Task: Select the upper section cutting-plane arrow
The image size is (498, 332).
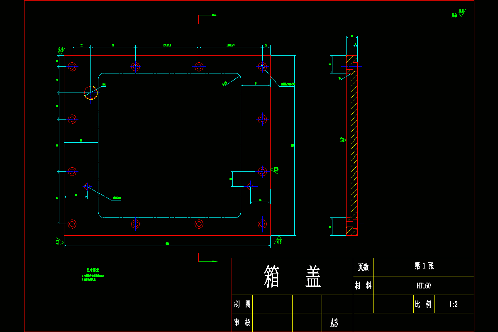Action: pyautogui.click(x=208, y=19)
